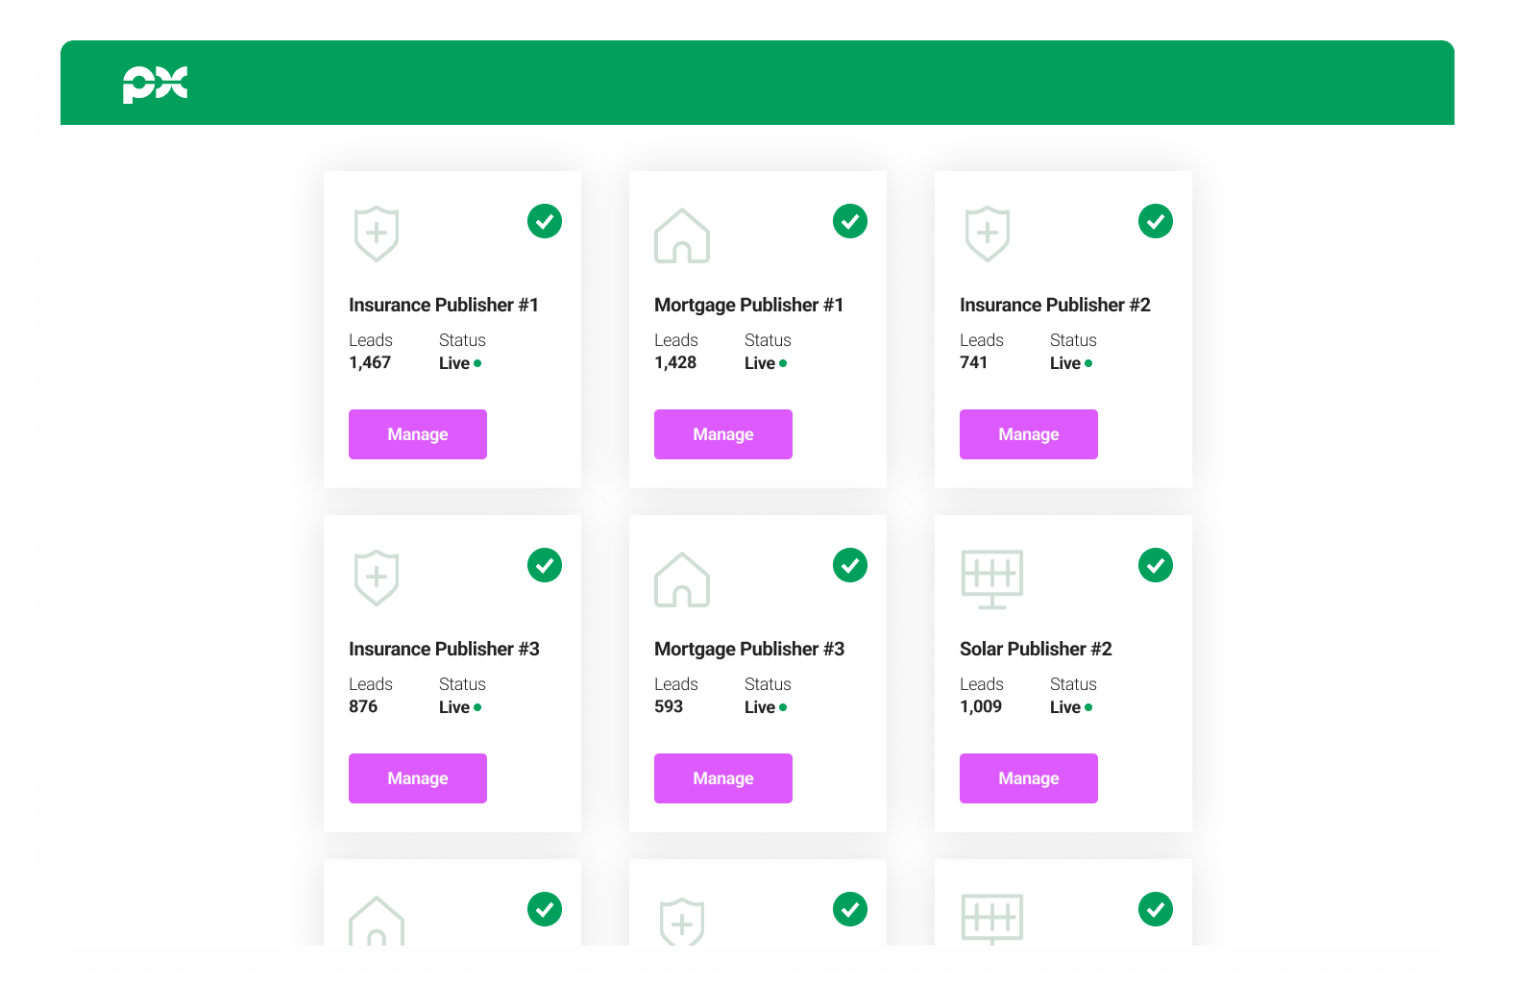Click the green checkmark on Mortgage Publisher #3
This screenshot has width=1515, height=986.
point(850,565)
